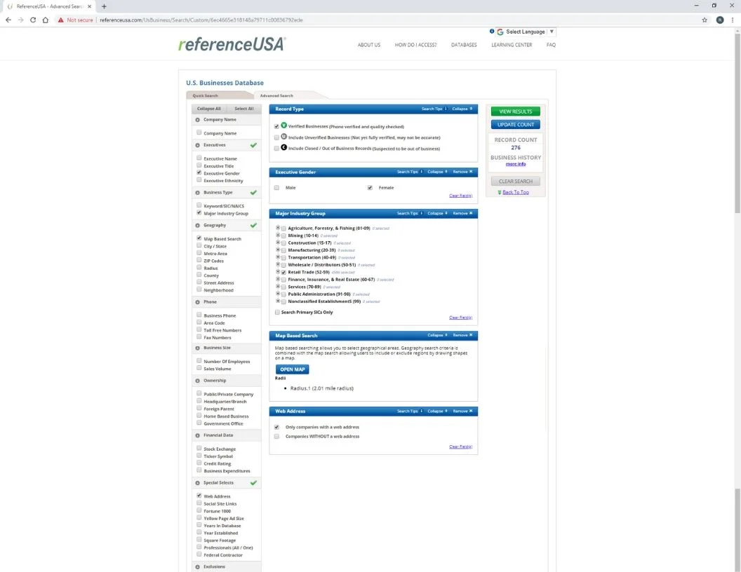Check Include Unverified Businesses

point(276,137)
